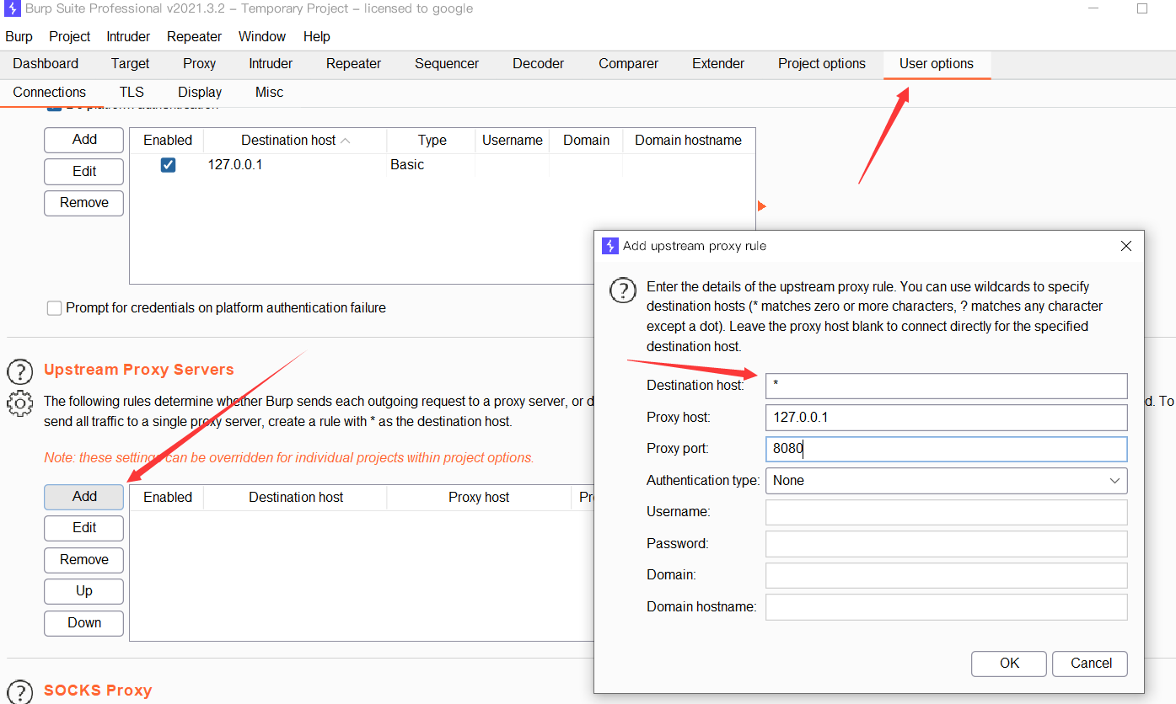Focus the Domain input field in dialog
This screenshot has width=1176, height=704.
click(x=946, y=575)
